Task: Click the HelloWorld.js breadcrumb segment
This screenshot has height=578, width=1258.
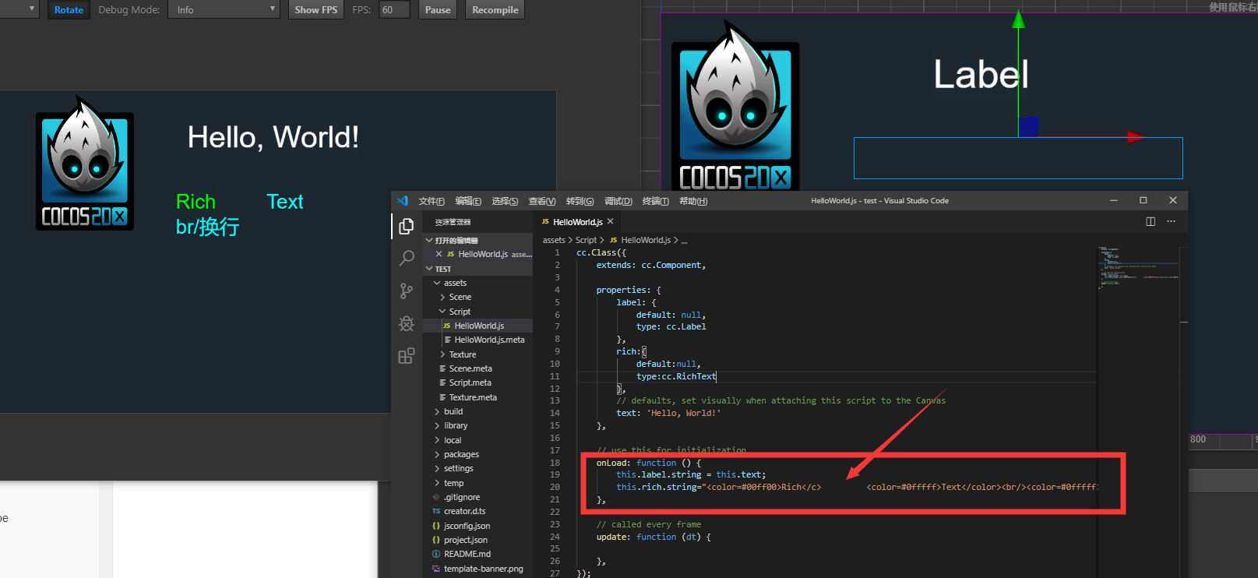Action: [646, 240]
